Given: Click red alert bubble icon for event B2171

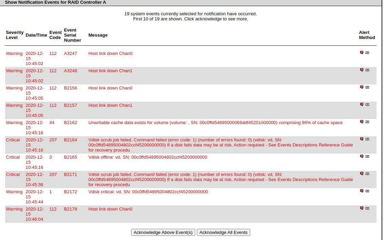Looking at the screenshot, I should tap(362, 174).
